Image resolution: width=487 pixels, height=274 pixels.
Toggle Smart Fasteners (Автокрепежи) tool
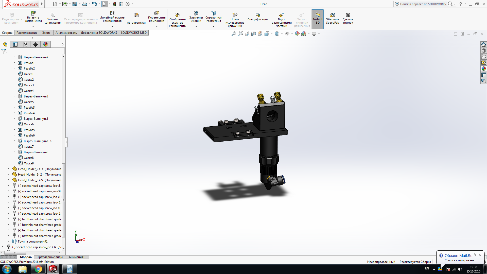(136, 15)
